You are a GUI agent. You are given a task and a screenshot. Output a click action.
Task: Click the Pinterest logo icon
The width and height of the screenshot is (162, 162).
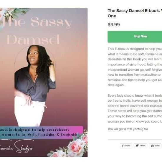[x=152, y=146]
